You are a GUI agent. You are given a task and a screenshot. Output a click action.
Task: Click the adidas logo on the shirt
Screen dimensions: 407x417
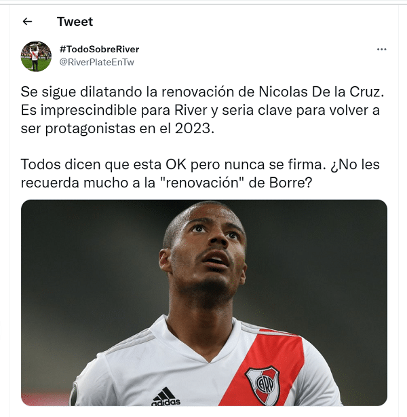(166, 397)
